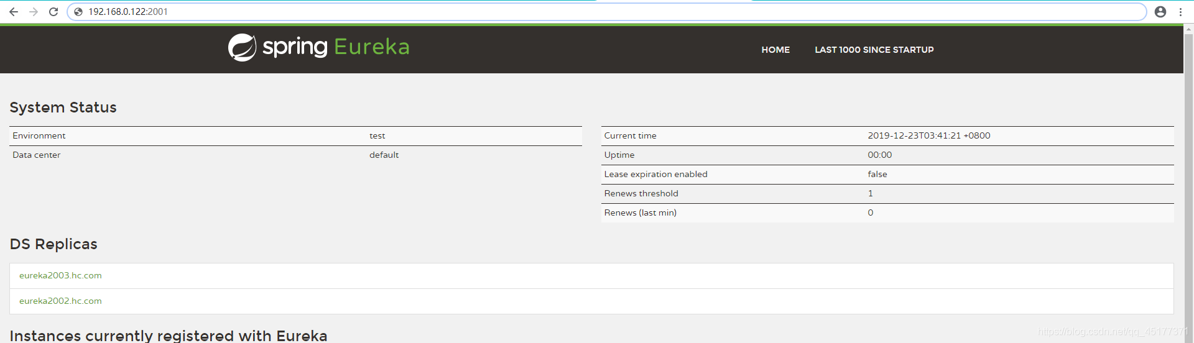Click the 'default' data center value
The image size is (1194, 343).
click(384, 155)
